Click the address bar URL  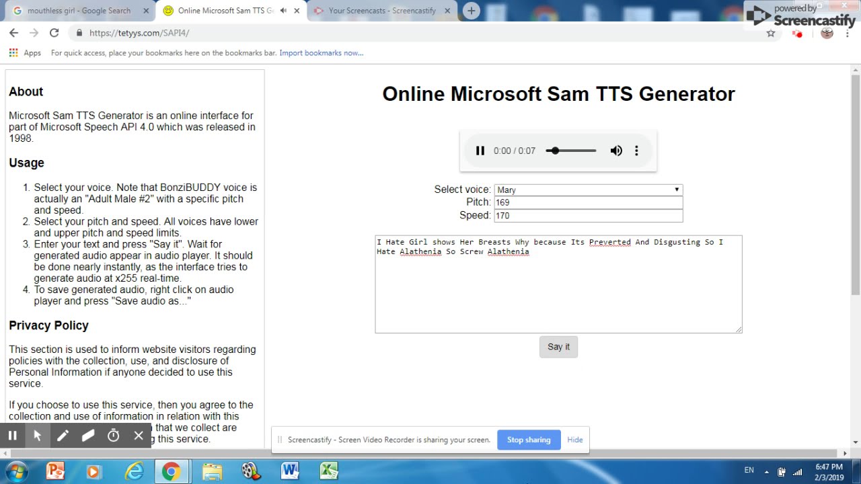point(139,33)
